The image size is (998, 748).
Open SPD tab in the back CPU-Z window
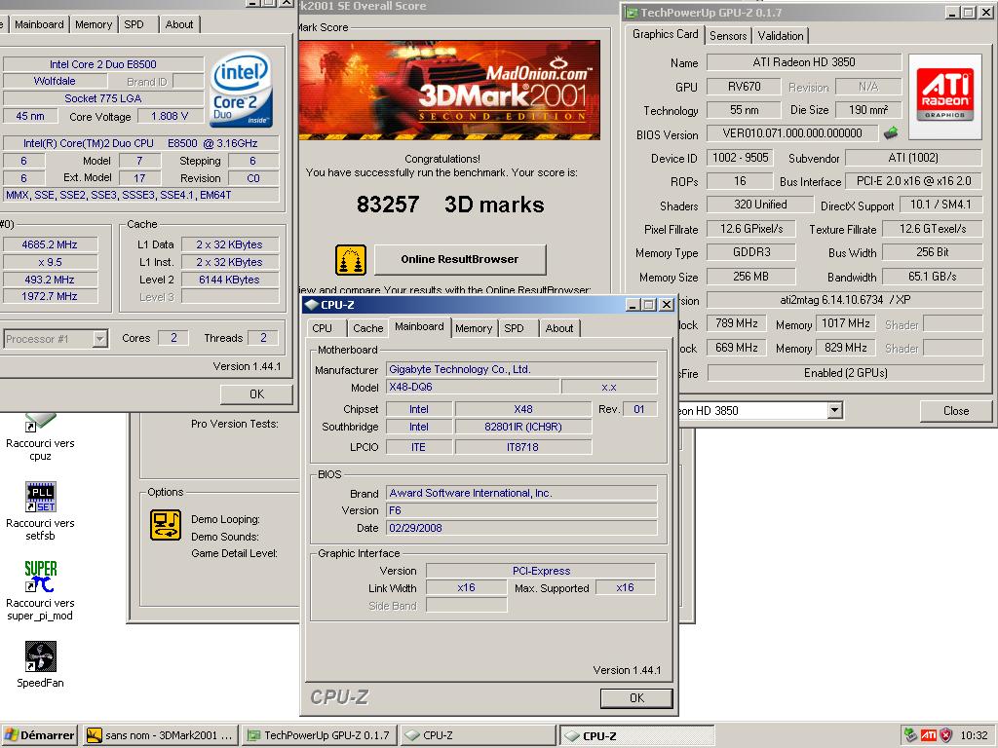(x=134, y=24)
